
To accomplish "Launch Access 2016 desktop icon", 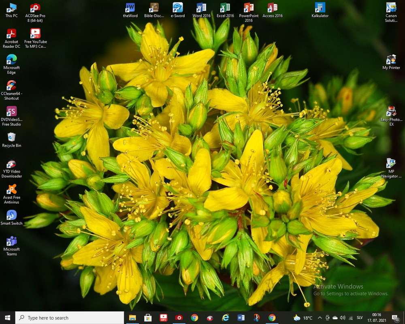I will (x=273, y=11).
